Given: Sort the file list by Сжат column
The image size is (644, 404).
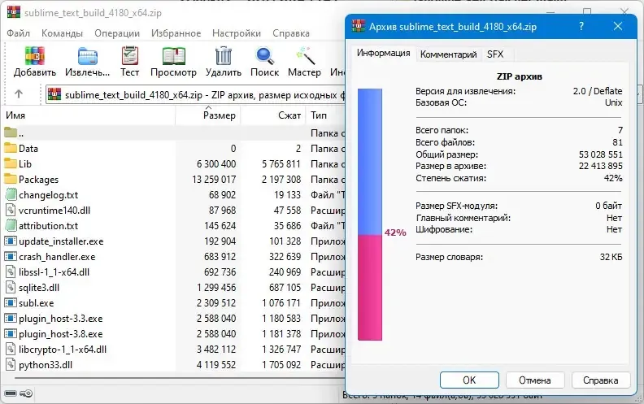Looking at the screenshot, I should click(272, 115).
